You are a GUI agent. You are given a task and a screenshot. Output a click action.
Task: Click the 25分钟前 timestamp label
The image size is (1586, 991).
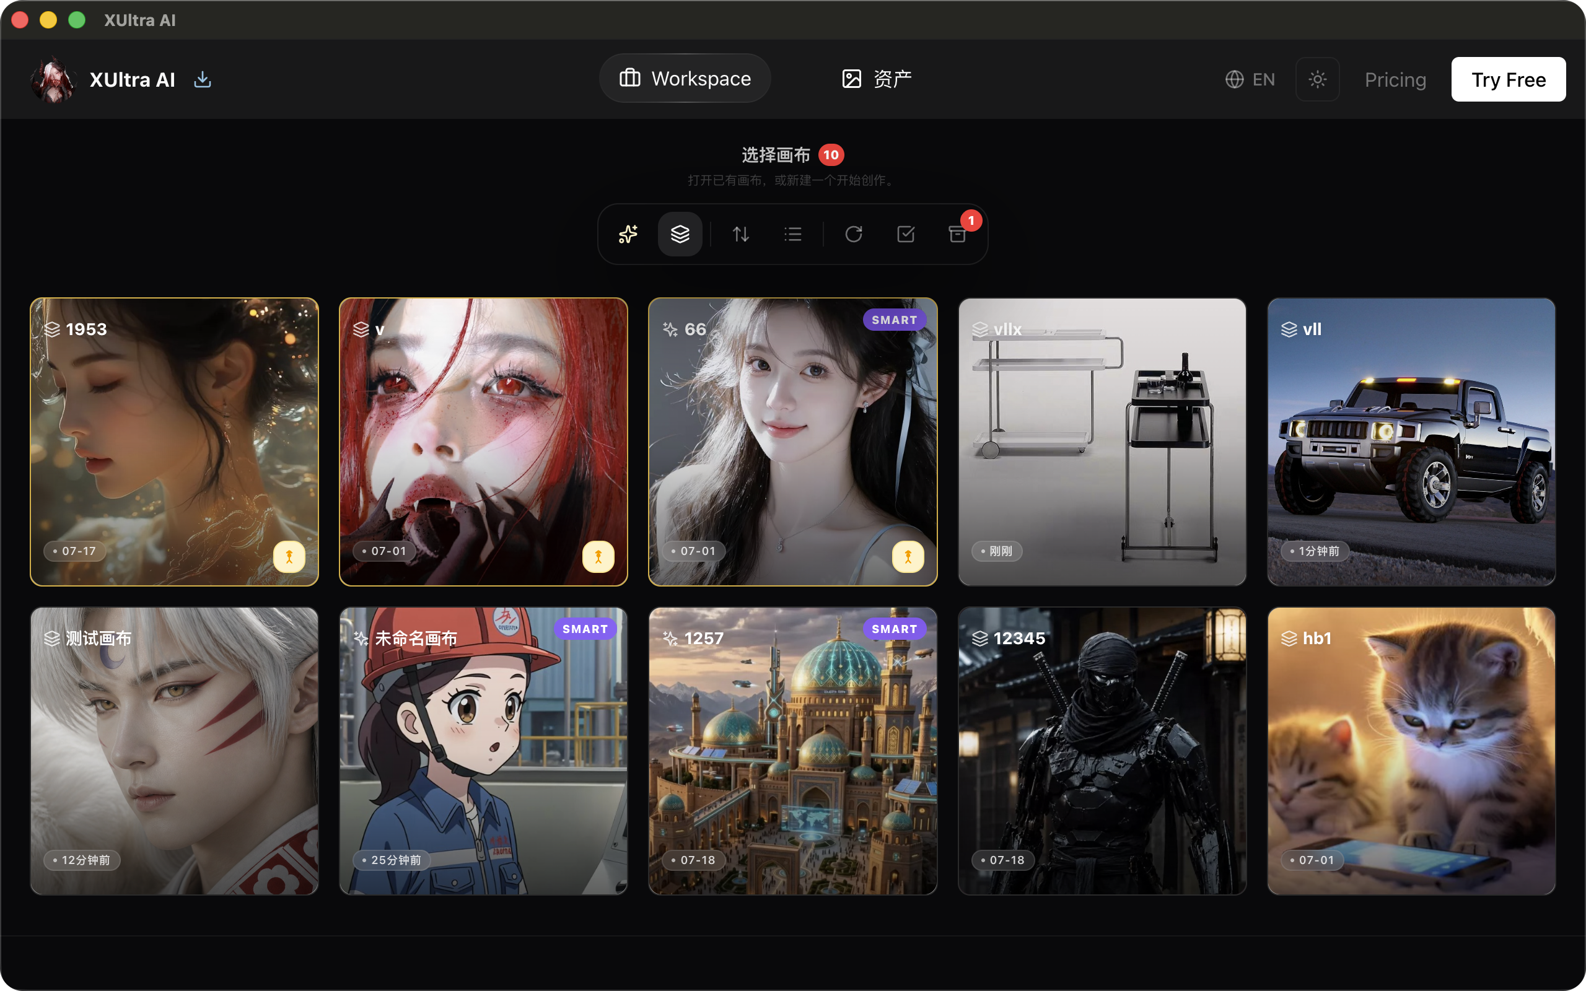[392, 860]
